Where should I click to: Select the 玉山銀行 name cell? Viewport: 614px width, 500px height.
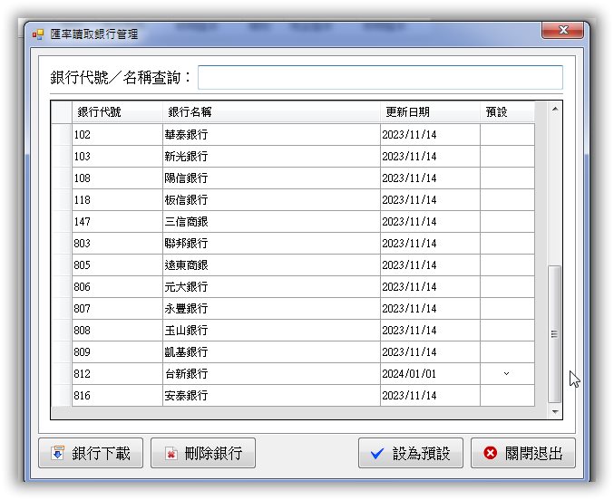[271, 331]
